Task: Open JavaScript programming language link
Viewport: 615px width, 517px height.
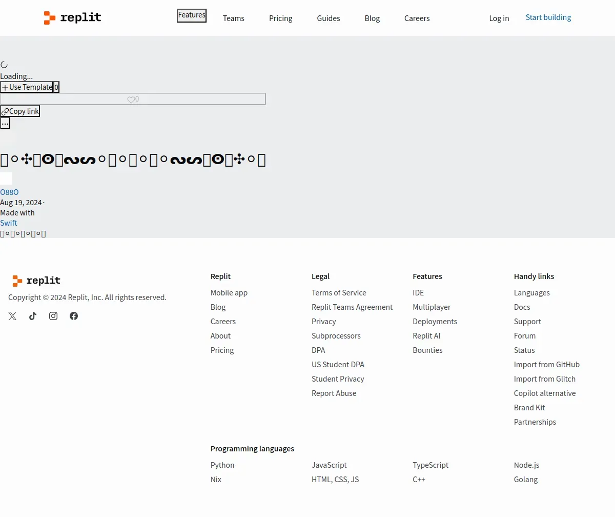Action: [x=329, y=465]
